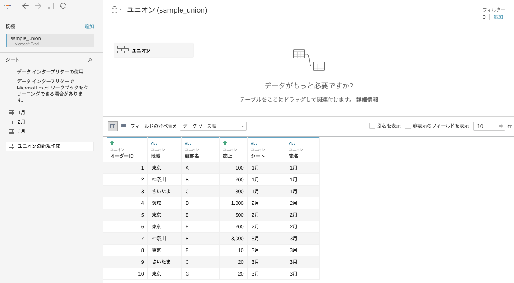Switch to the metadata list view icon
514x283 pixels.
123,126
